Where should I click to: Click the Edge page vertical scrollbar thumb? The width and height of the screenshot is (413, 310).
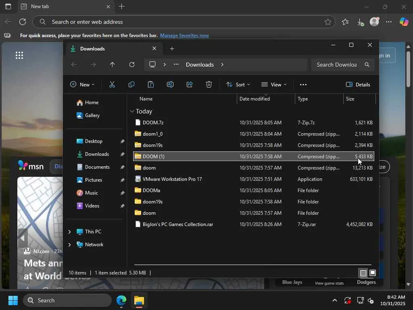[x=408, y=69]
